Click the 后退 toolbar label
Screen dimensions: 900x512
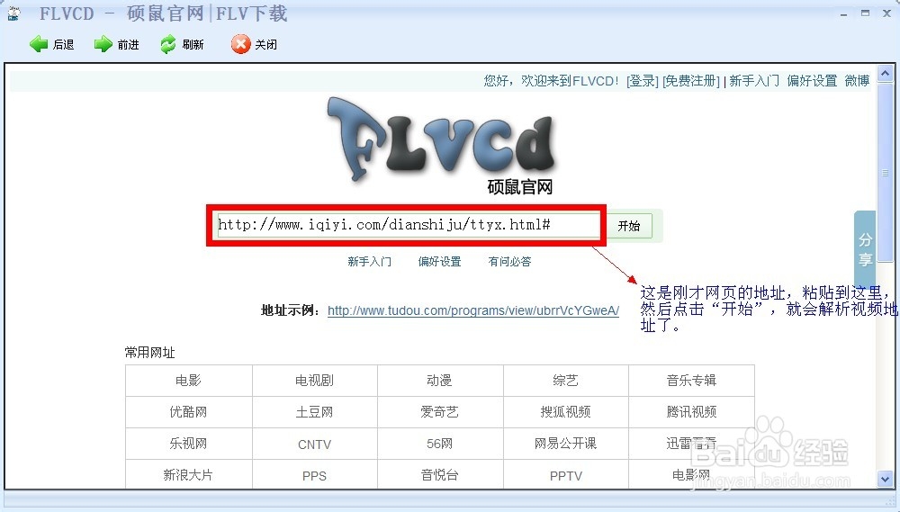(x=63, y=45)
